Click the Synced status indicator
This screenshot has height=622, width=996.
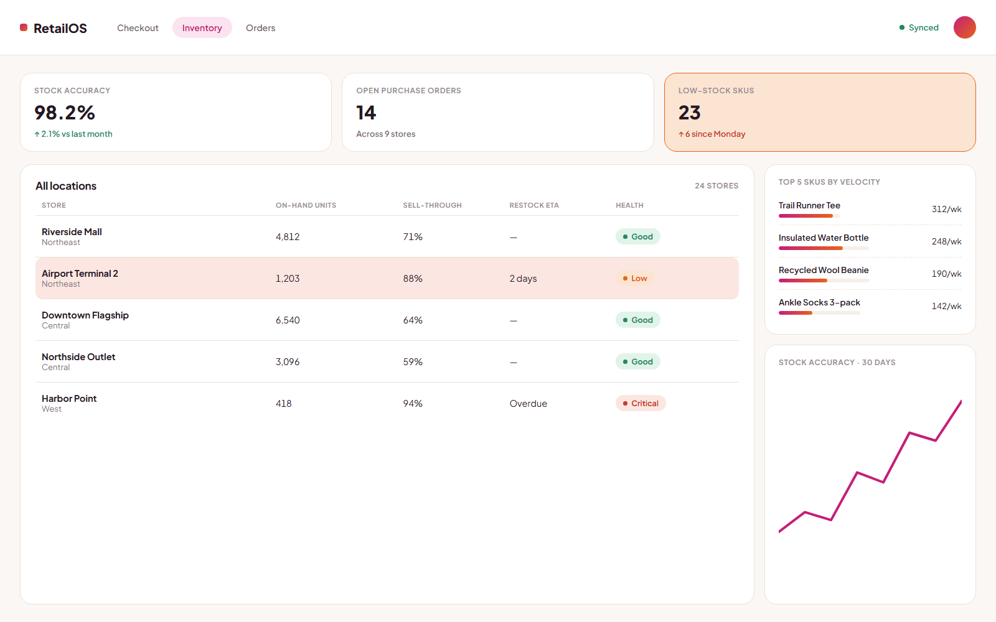coord(919,27)
